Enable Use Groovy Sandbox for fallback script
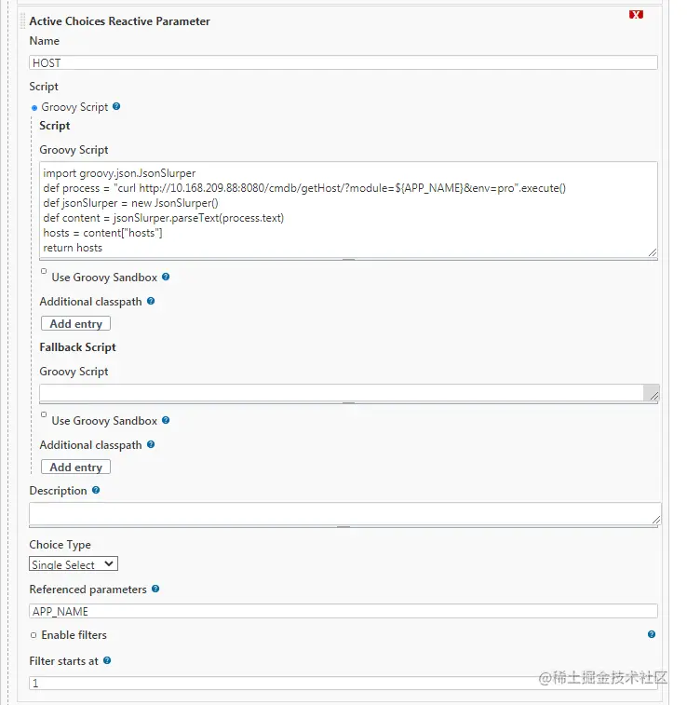 click(x=44, y=415)
